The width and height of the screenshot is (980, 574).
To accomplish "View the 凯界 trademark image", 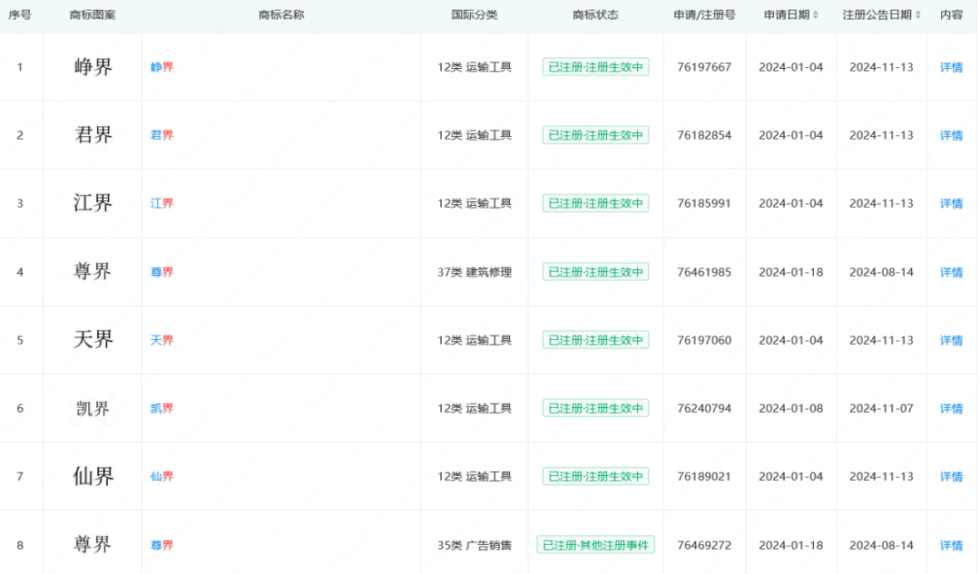I will click(x=93, y=408).
